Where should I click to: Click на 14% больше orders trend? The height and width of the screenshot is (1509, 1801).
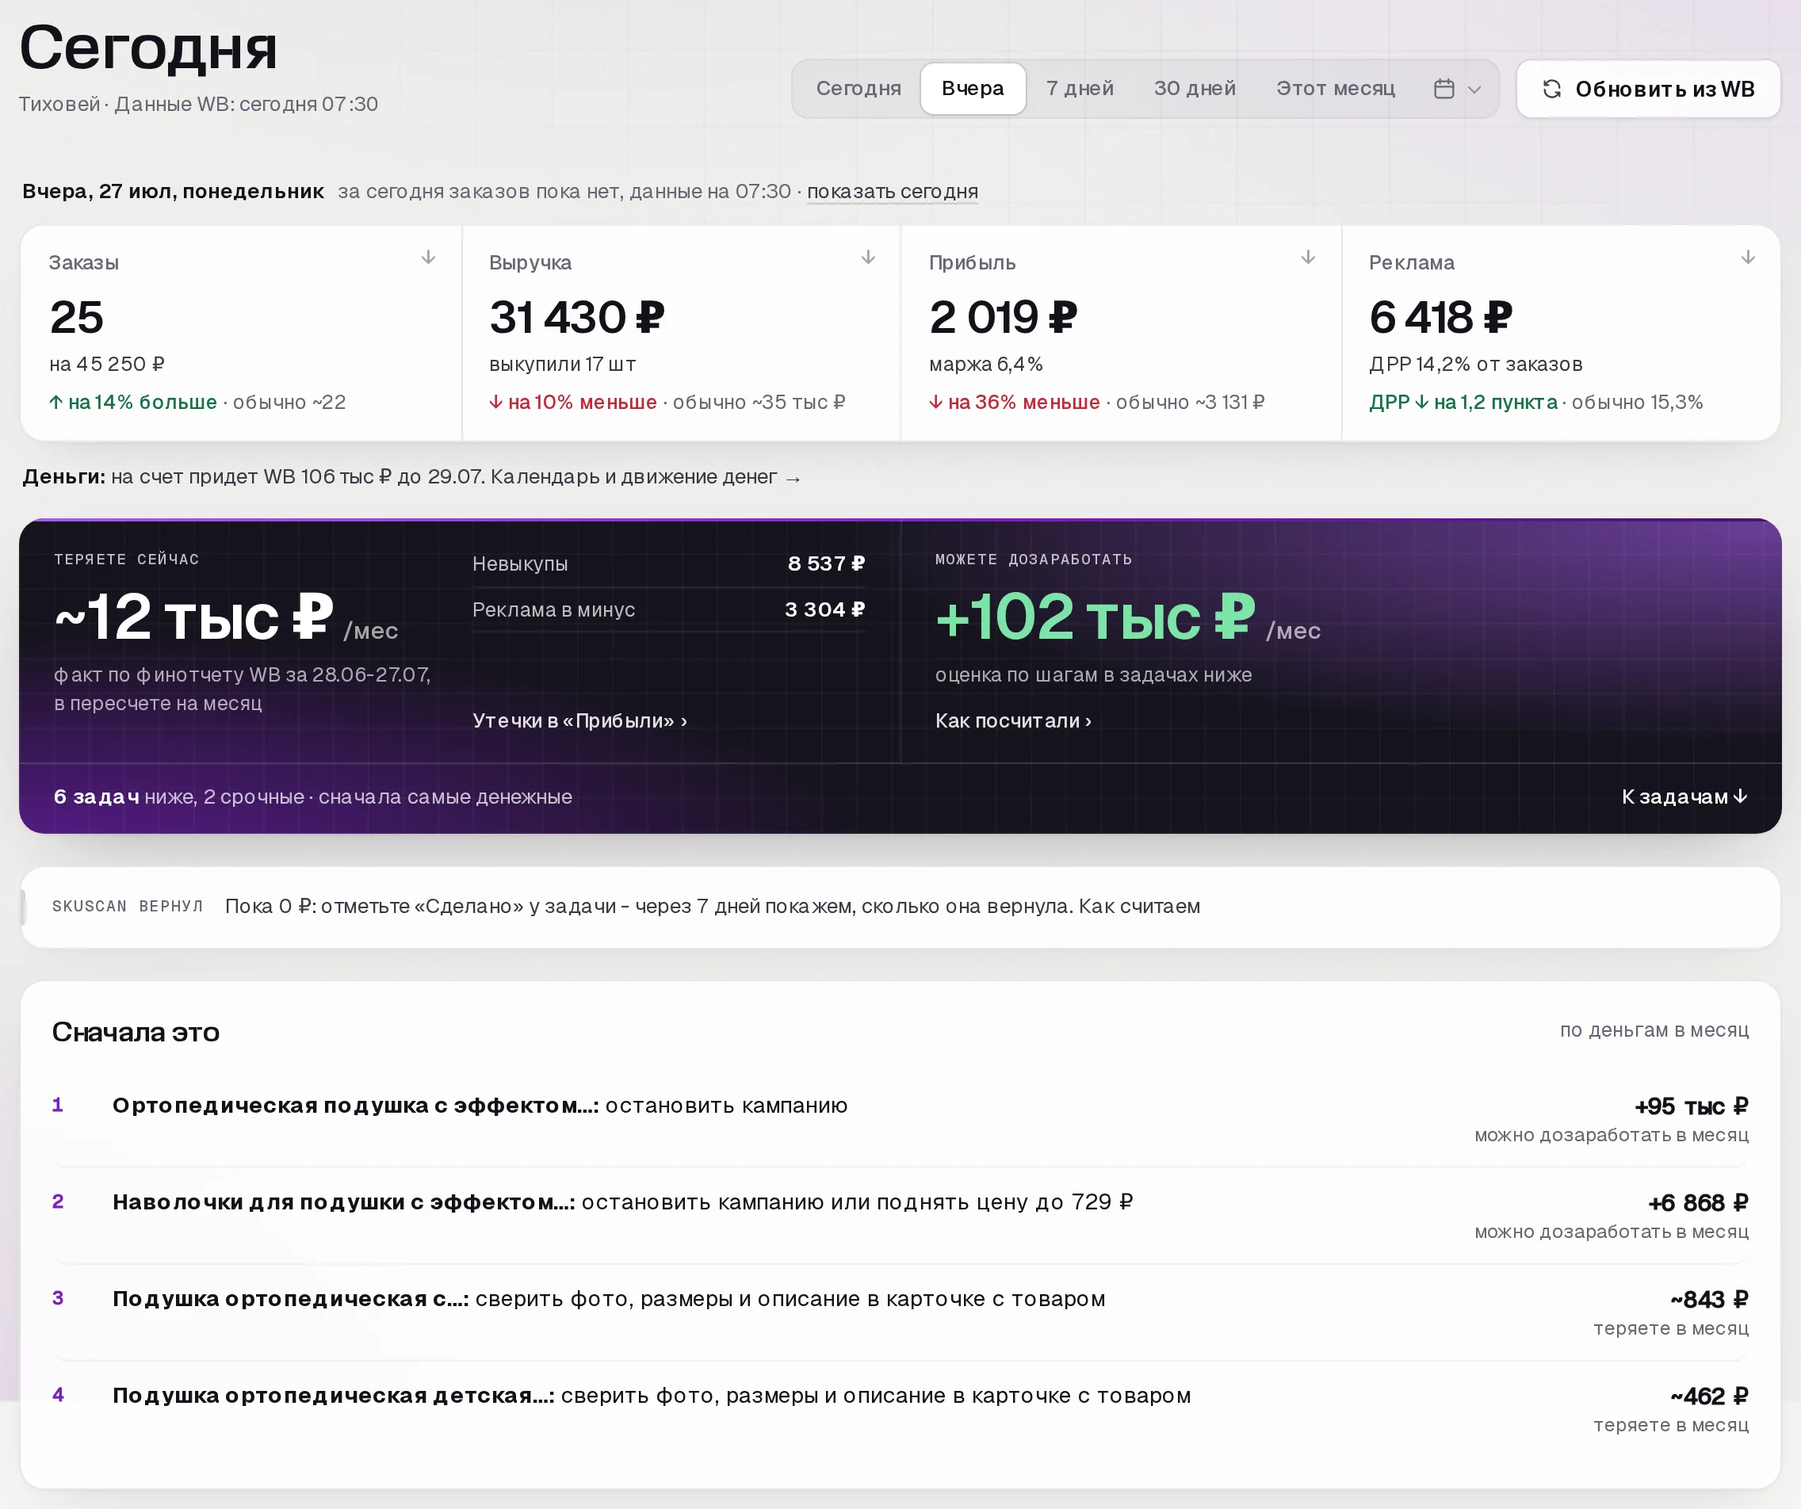tap(133, 402)
